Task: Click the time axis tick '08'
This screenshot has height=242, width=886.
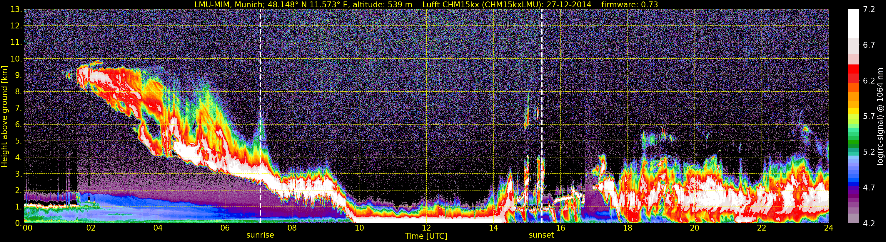Action: click(x=292, y=228)
